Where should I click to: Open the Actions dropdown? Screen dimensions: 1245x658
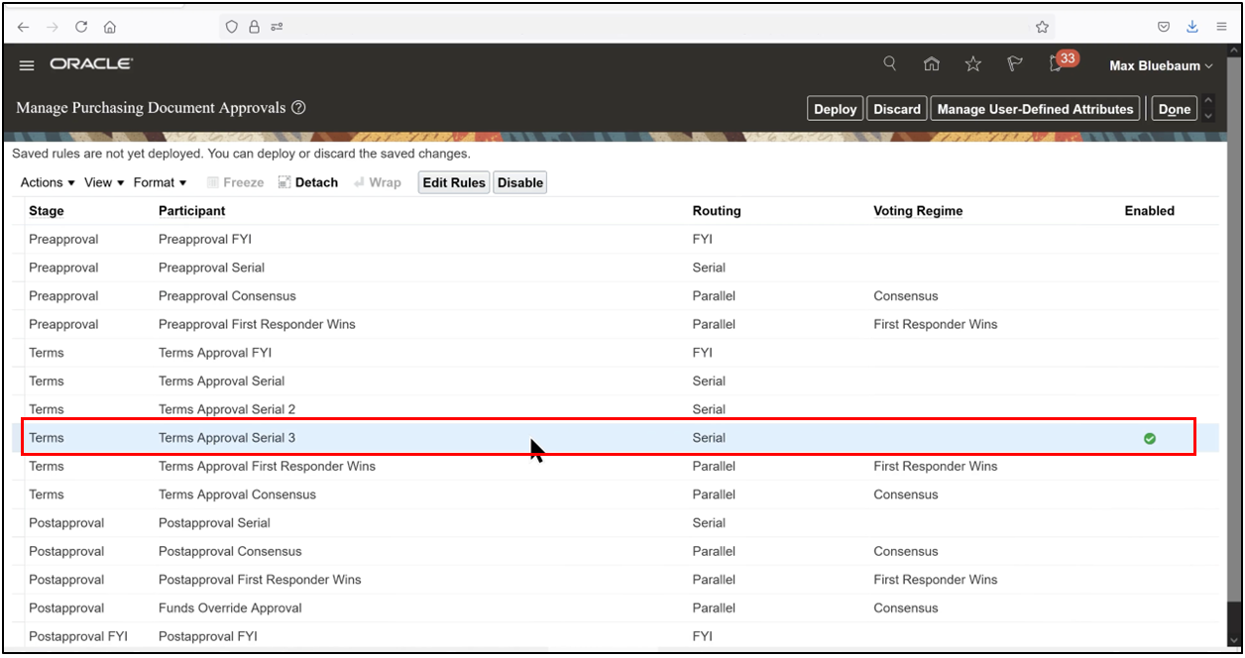pos(46,182)
